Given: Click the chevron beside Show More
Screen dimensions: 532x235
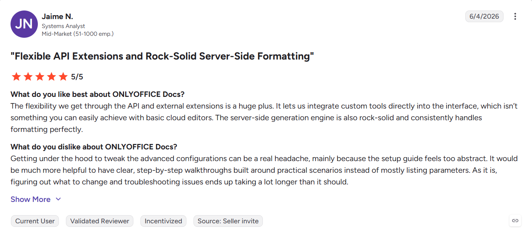Looking at the screenshot, I should click(59, 199).
